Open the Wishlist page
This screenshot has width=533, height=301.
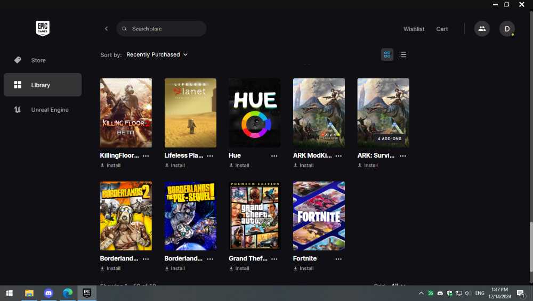pos(414,29)
